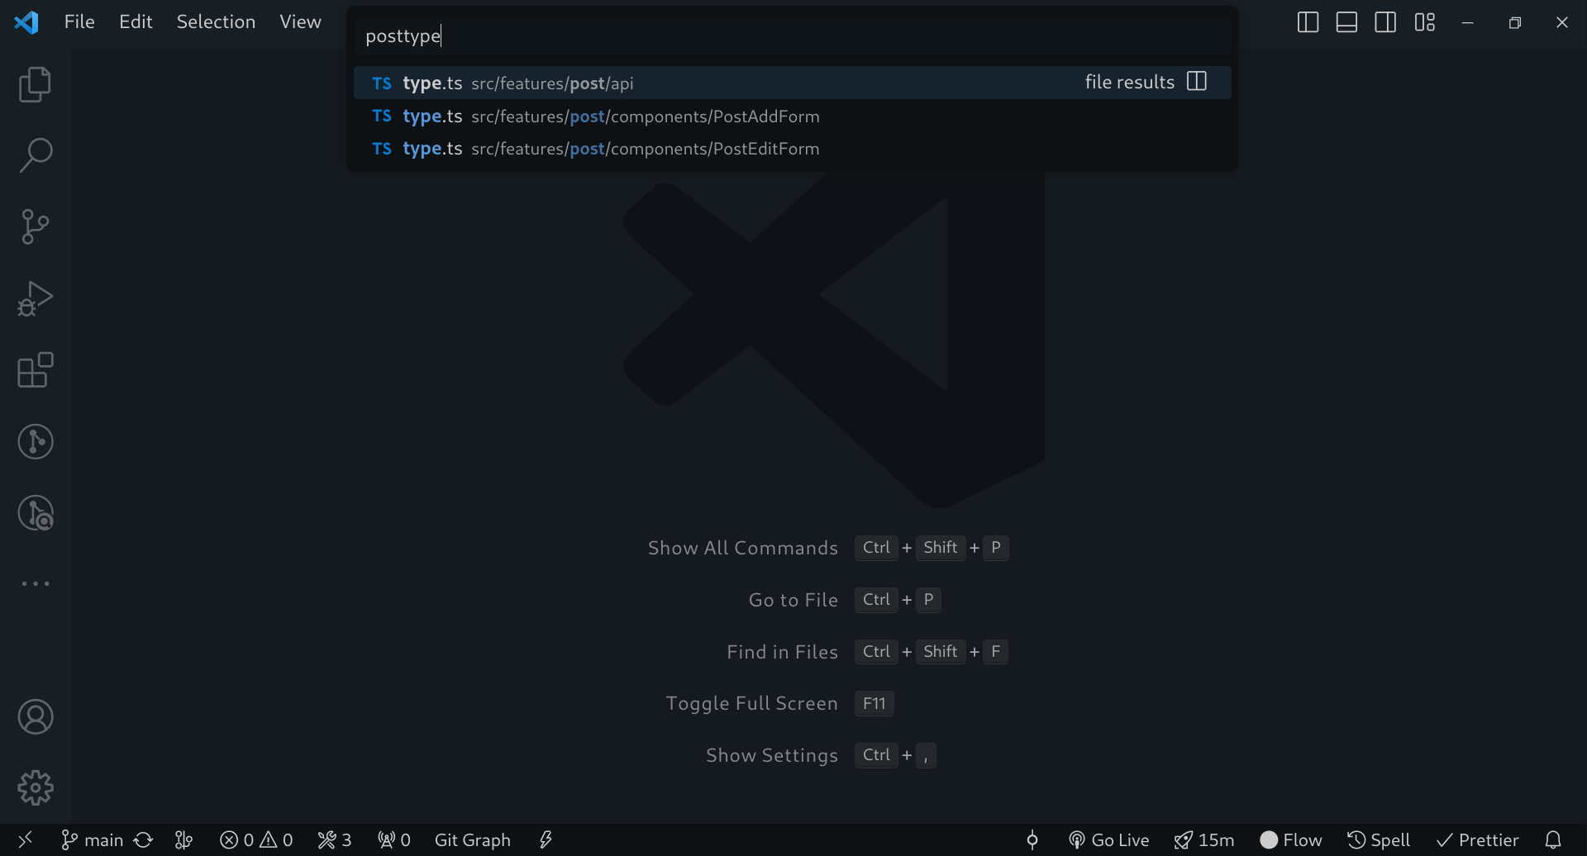Open the Run and Debug view

[x=35, y=298]
